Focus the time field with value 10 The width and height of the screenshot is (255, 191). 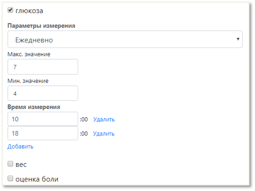tap(43, 119)
